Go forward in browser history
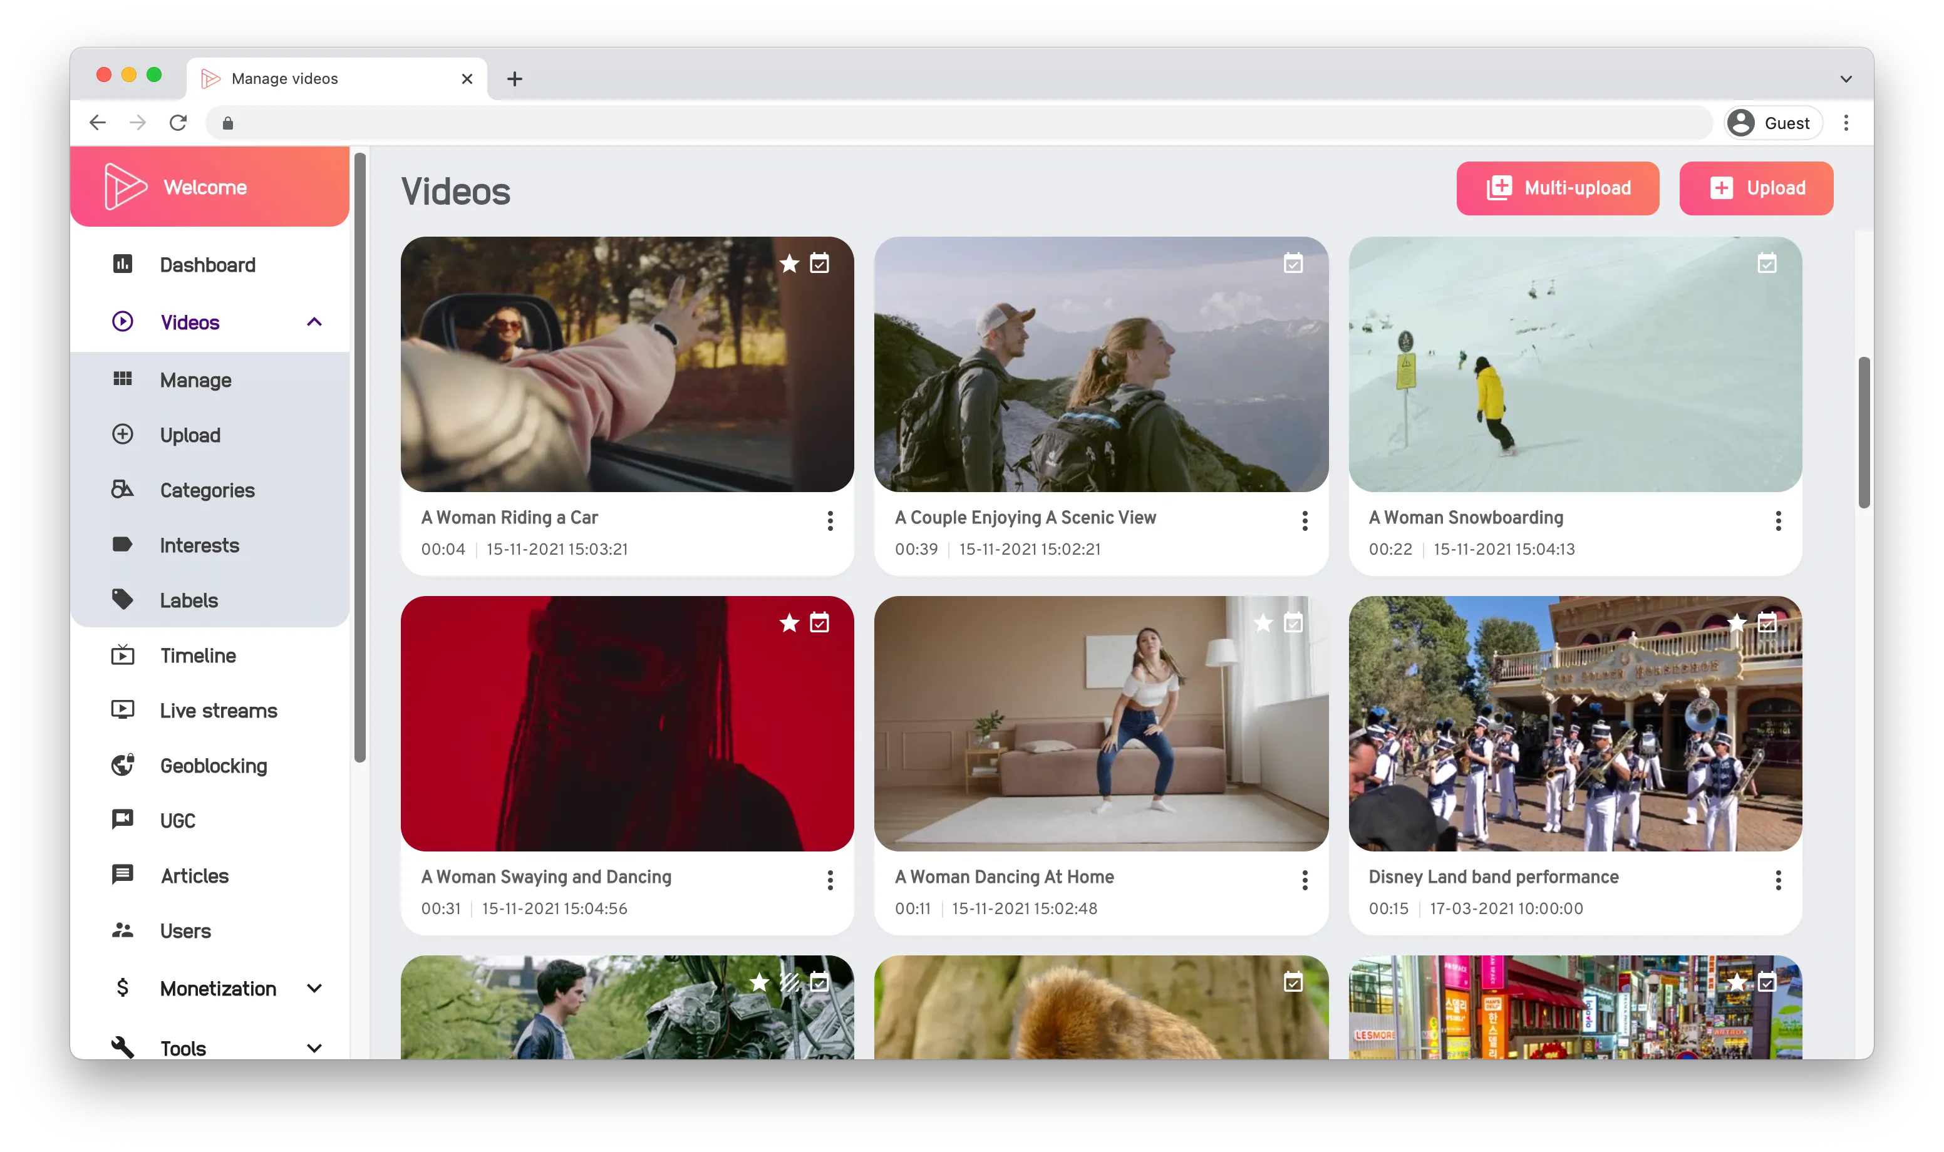This screenshot has width=1944, height=1152. click(138, 123)
